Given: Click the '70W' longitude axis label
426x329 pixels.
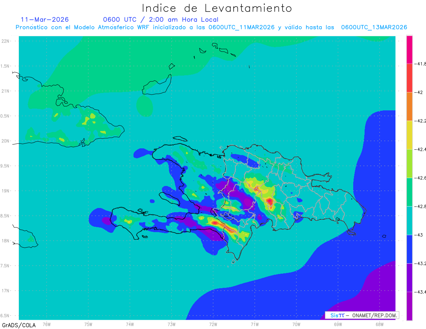Looking at the screenshot, I should pos(296,324).
